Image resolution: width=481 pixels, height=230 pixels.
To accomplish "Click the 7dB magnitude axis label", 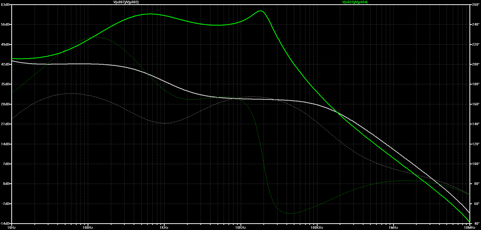I will tap(6, 164).
